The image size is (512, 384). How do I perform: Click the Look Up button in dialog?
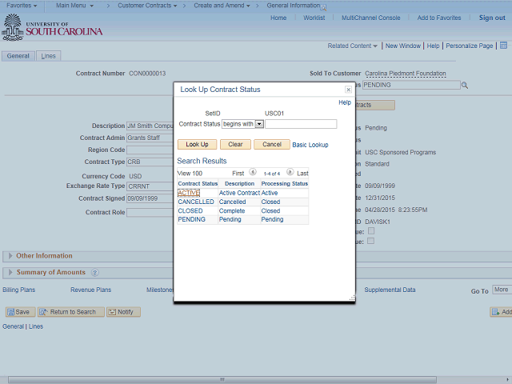[197, 144]
